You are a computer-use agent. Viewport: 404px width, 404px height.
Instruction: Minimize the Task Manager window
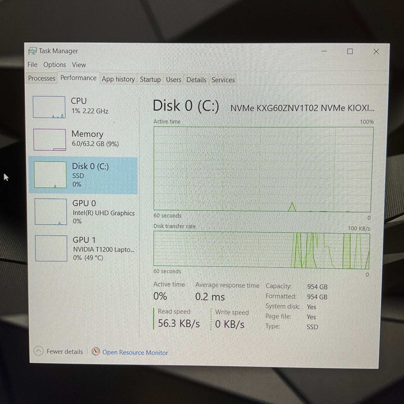(324, 51)
